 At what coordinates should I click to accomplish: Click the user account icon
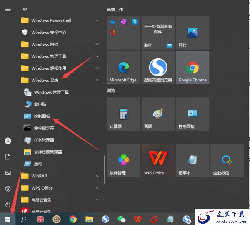point(8,141)
